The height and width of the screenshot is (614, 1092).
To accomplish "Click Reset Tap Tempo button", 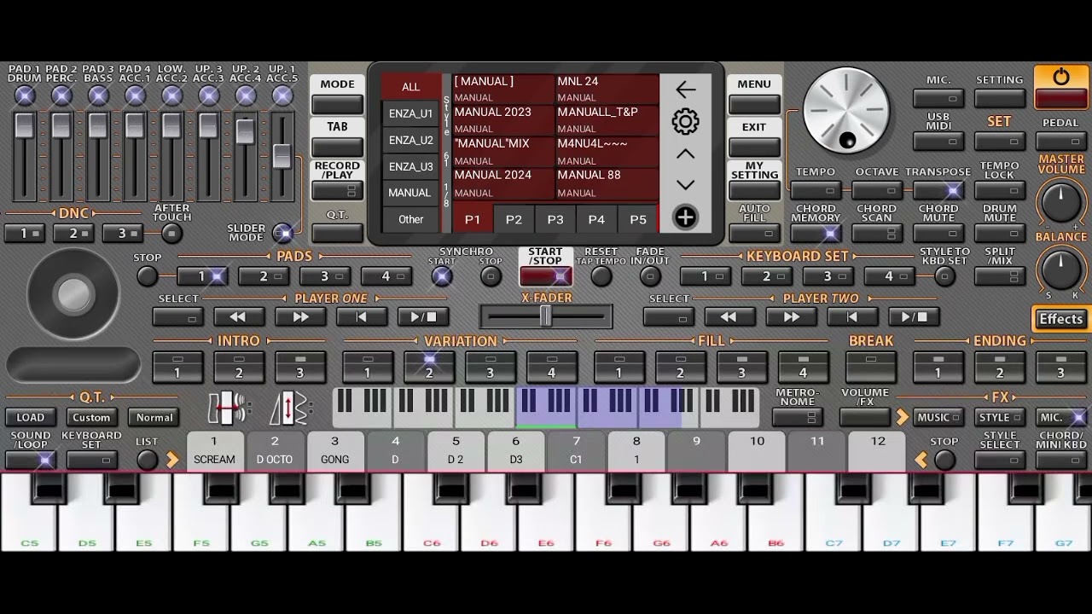I will (x=601, y=275).
